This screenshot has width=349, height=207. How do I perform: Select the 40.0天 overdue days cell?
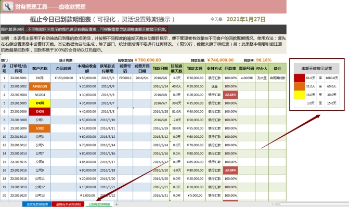(176, 86)
